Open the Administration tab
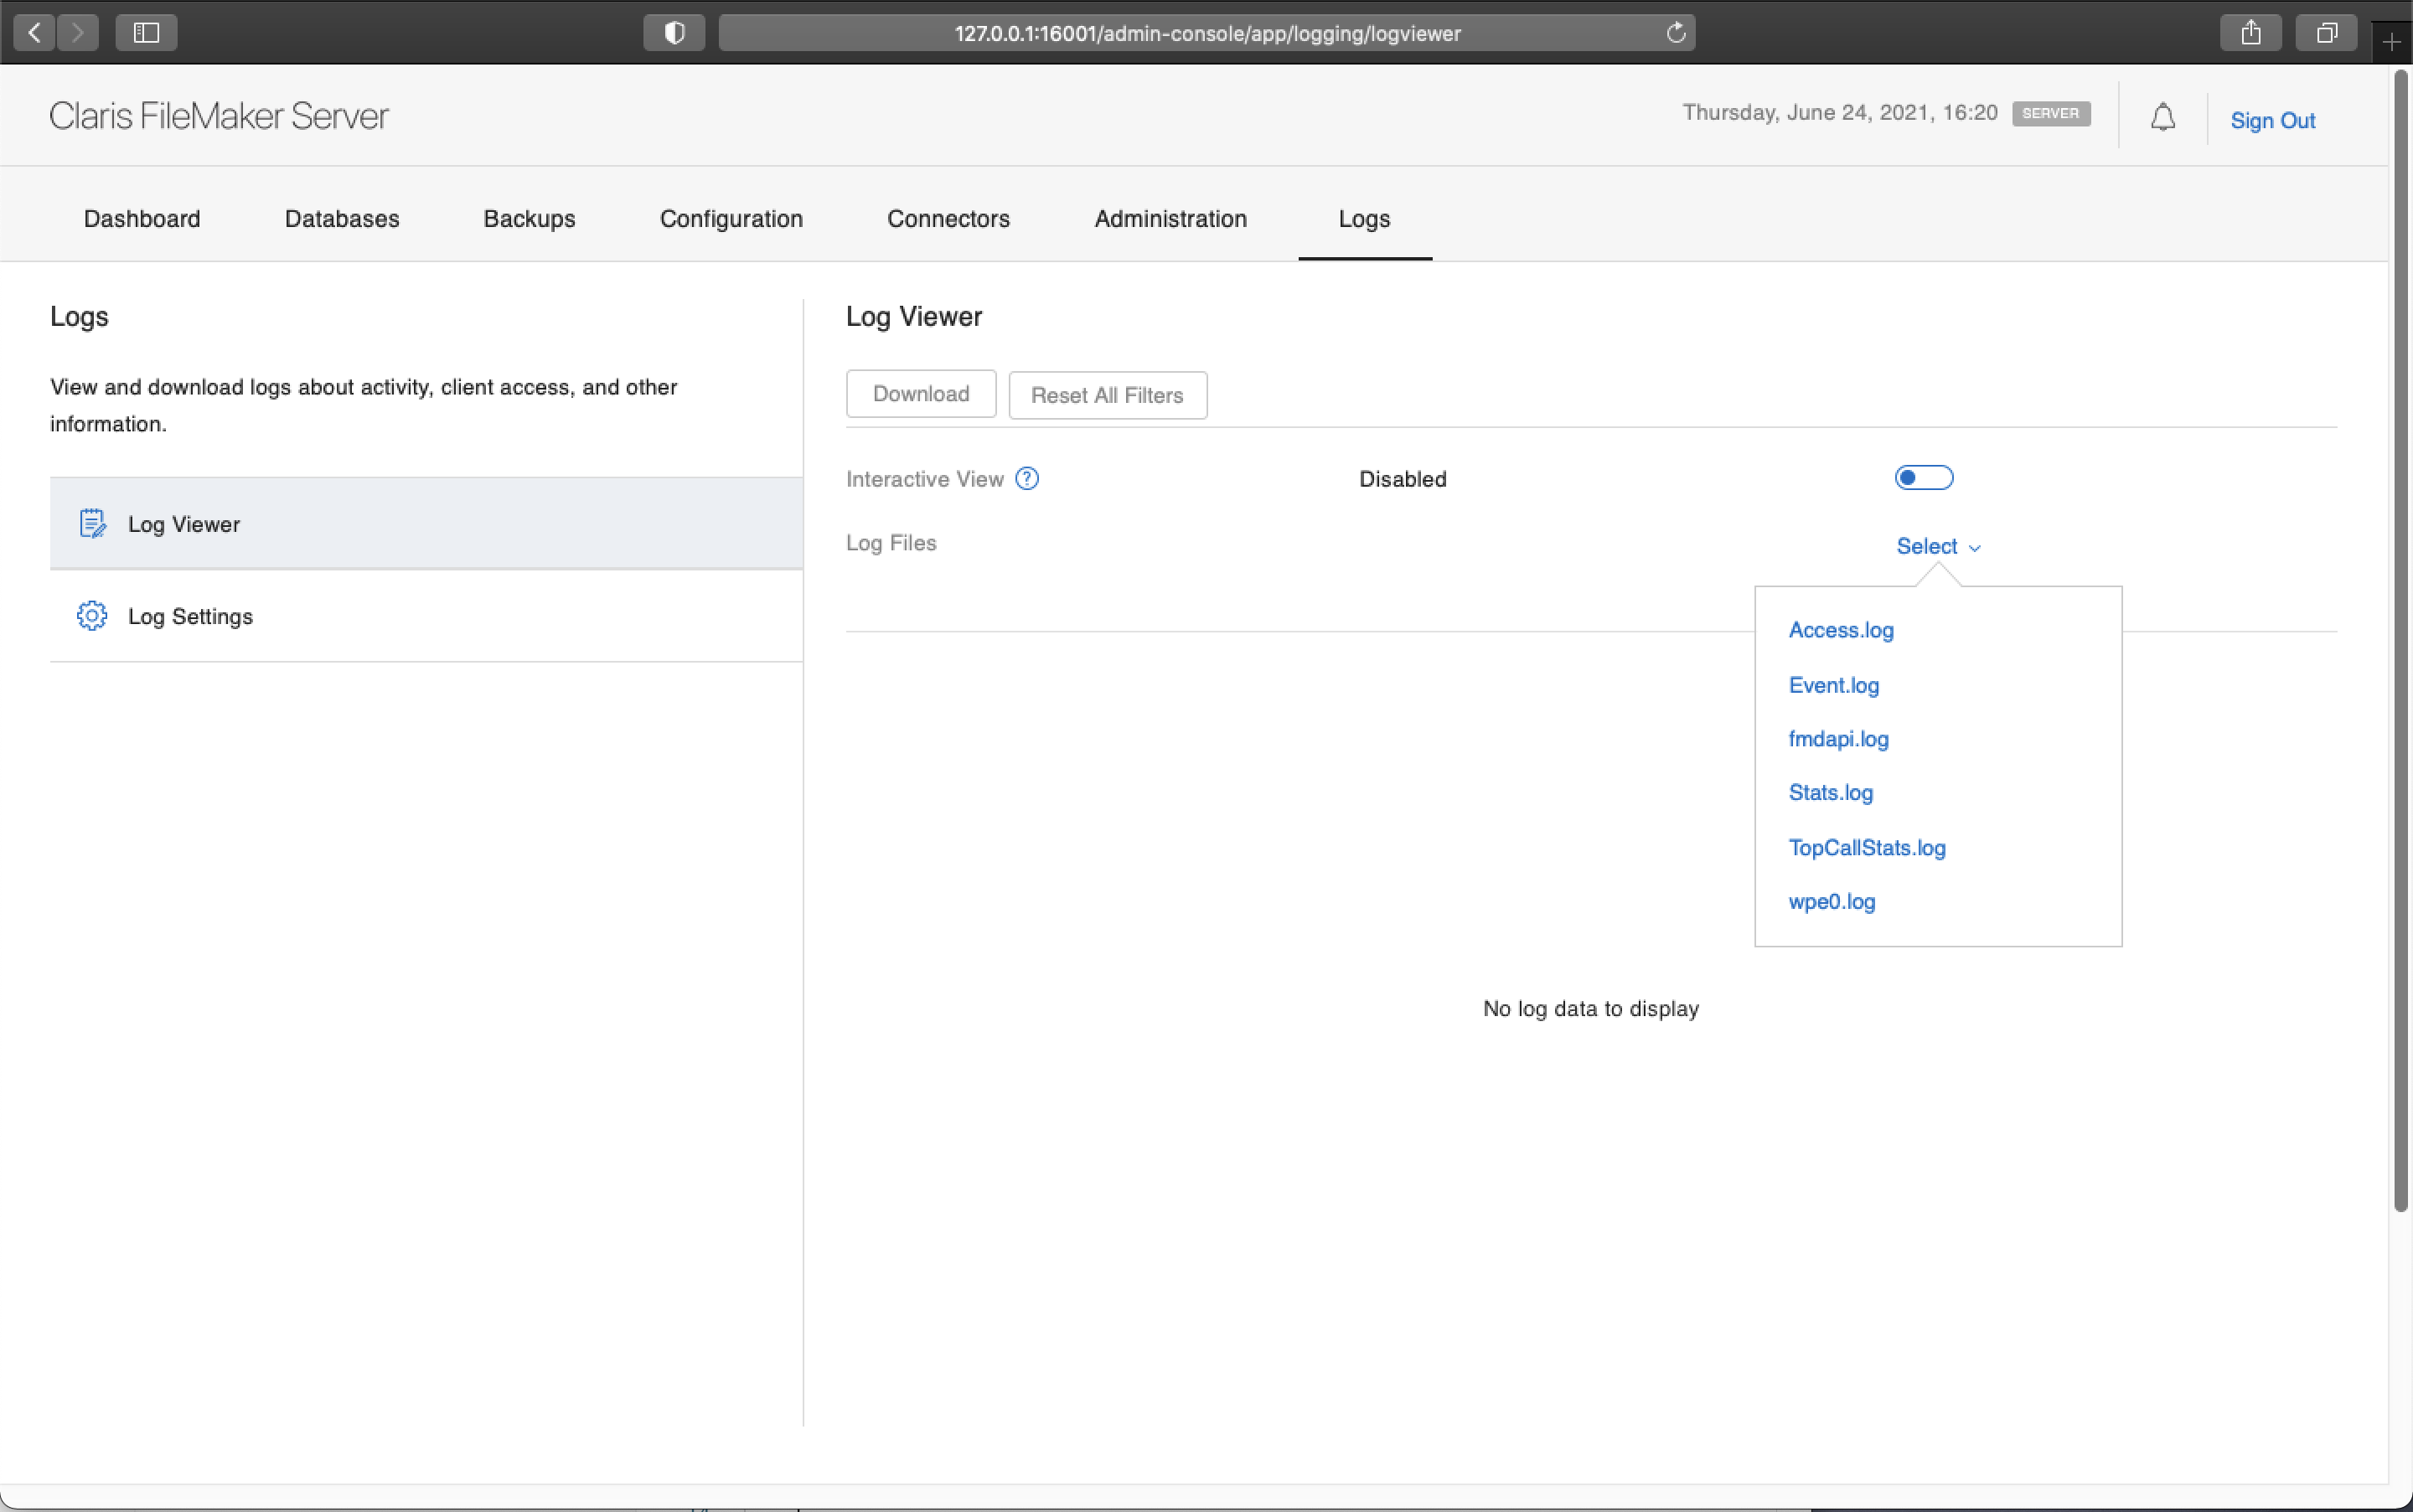Viewport: 2413px width, 1512px height. [x=1170, y=218]
